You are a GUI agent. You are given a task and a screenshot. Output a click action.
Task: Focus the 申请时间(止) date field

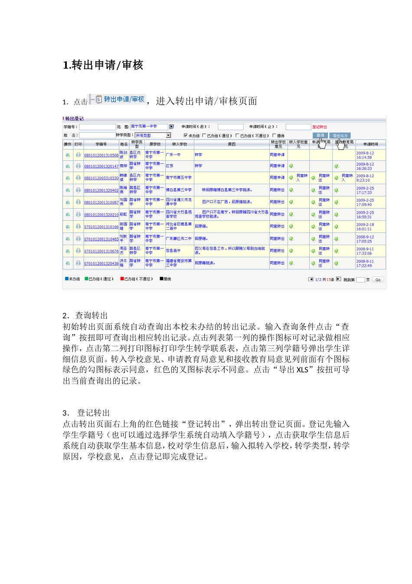(x=298, y=127)
